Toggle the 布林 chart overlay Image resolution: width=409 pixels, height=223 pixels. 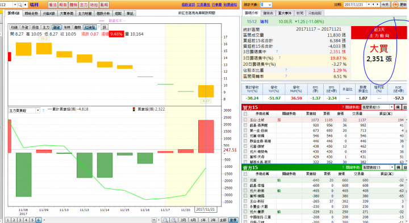(67, 27)
